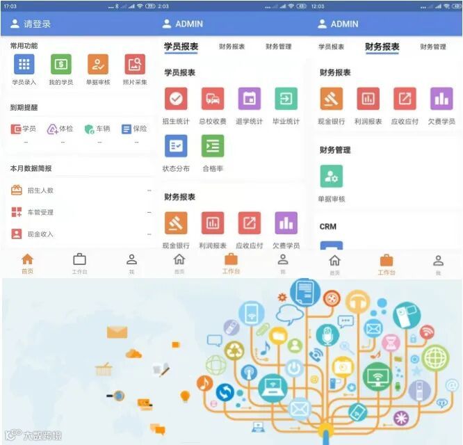Viewport: 463px width, 445px height.
Task: Switch to 财务管理 tab in middle screen
Action: point(279,47)
